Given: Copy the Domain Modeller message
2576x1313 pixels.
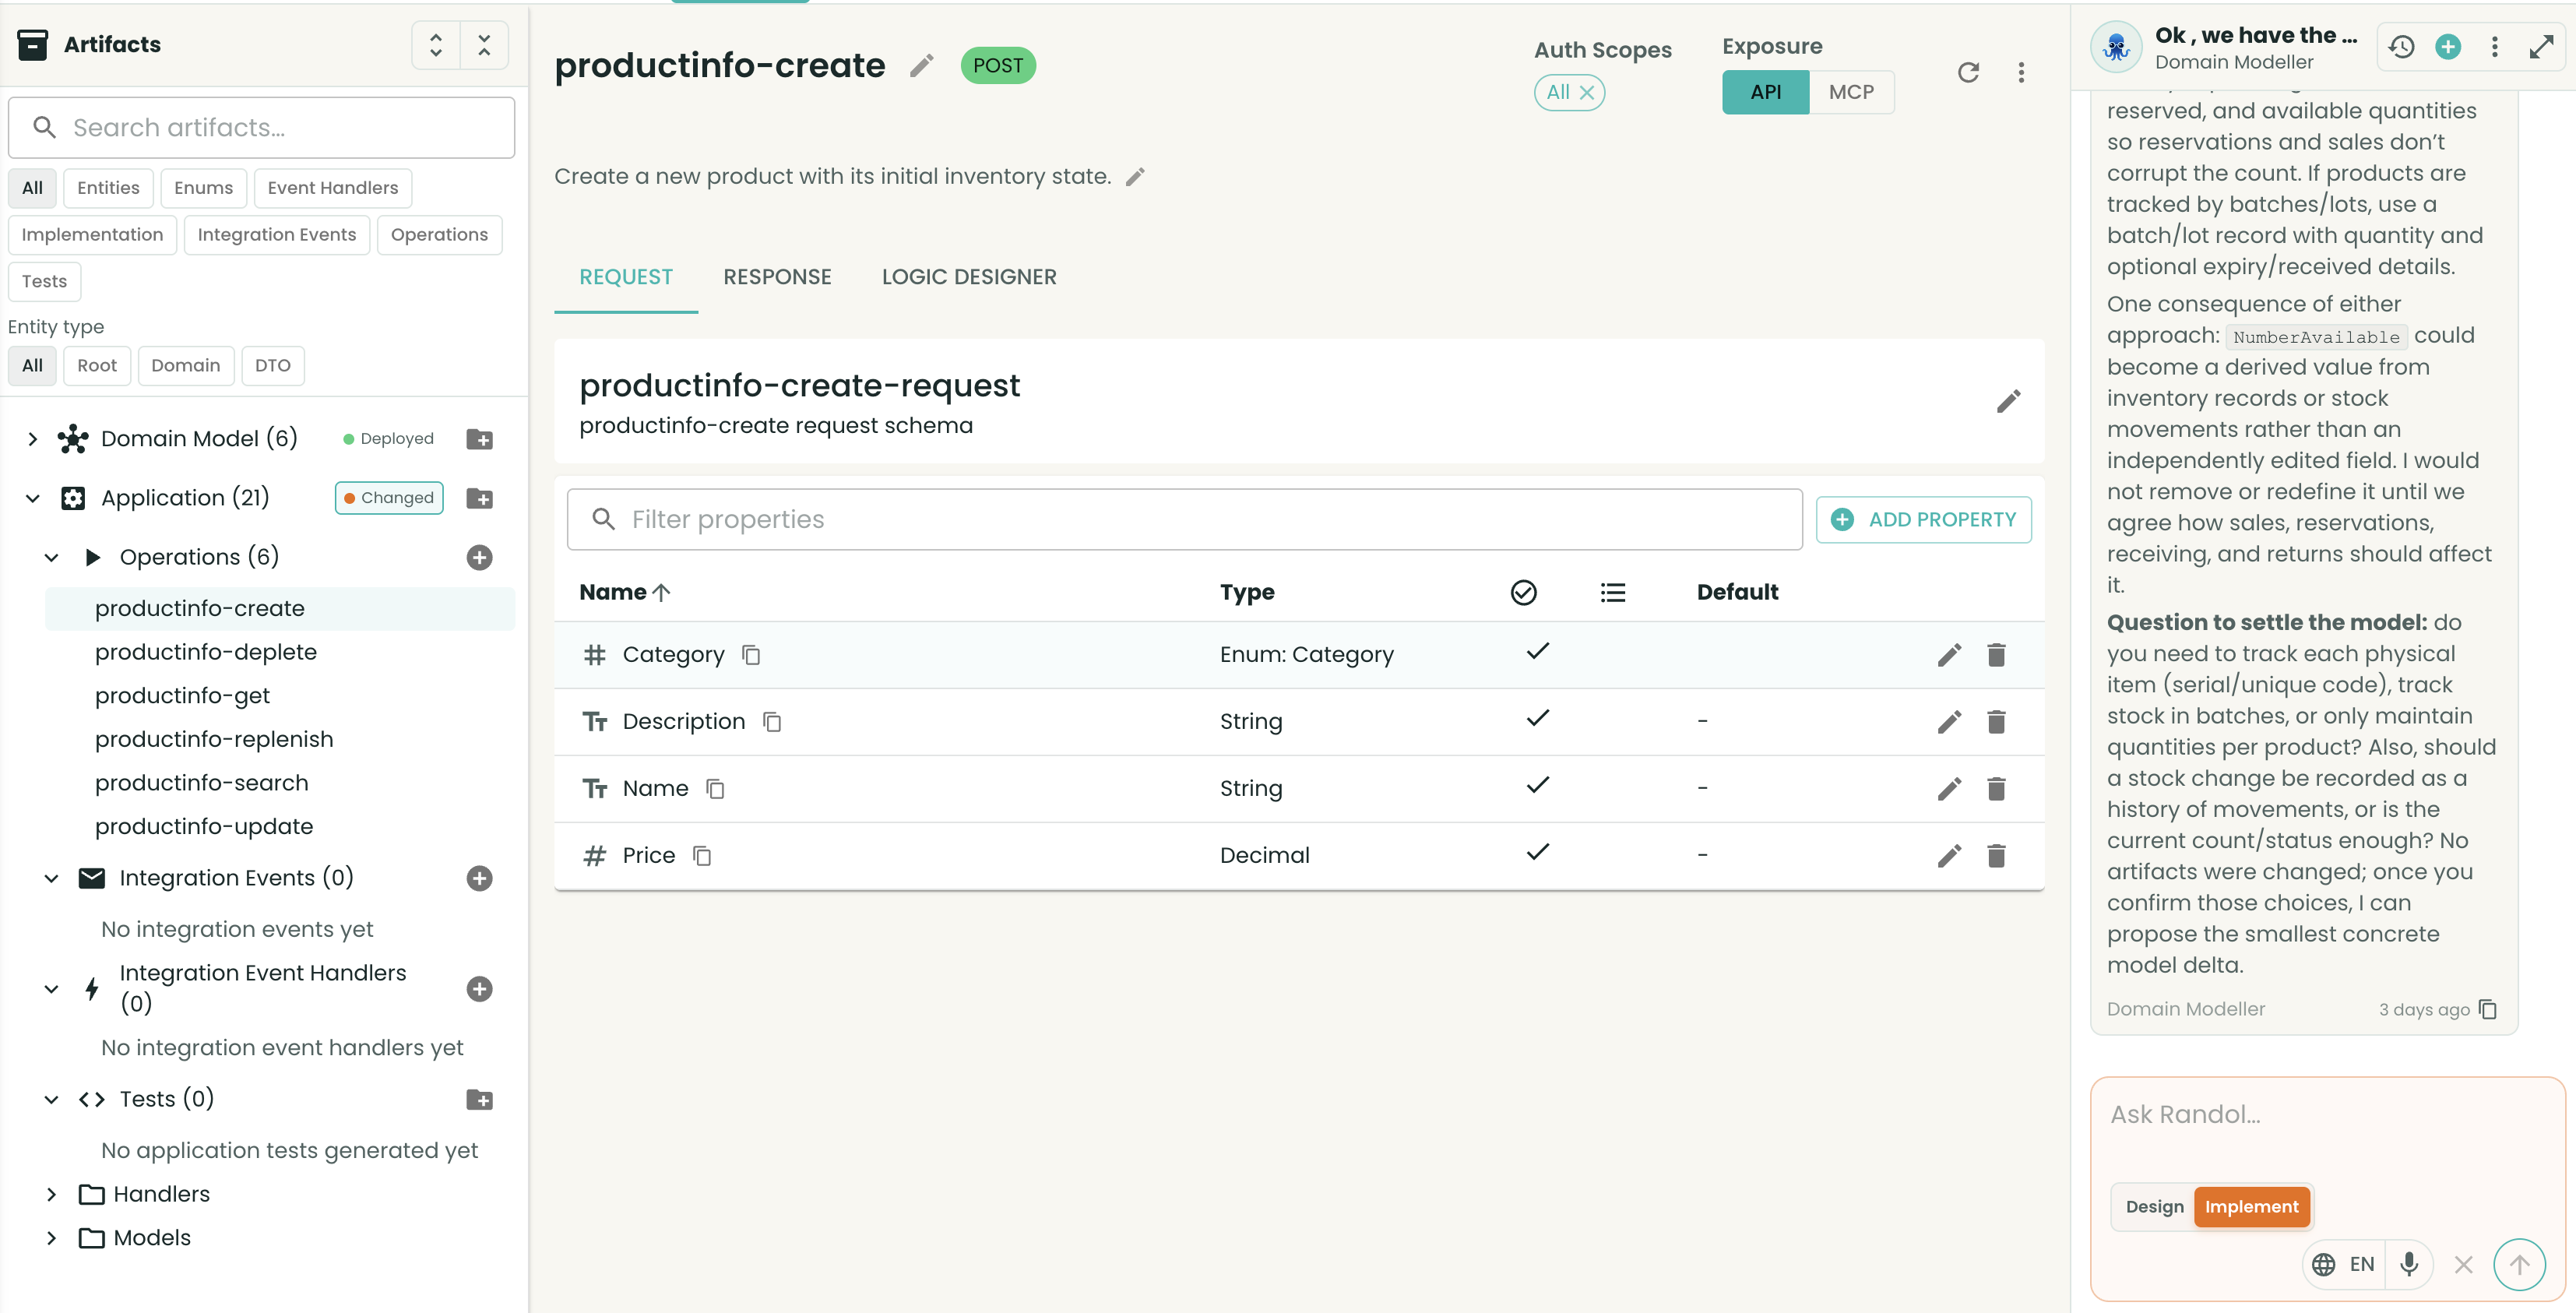Looking at the screenshot, I should 2488,1009.
